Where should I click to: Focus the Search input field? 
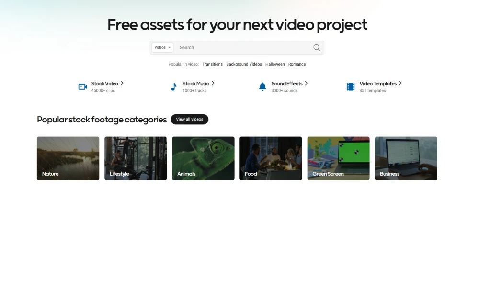[x=244, y=47]
